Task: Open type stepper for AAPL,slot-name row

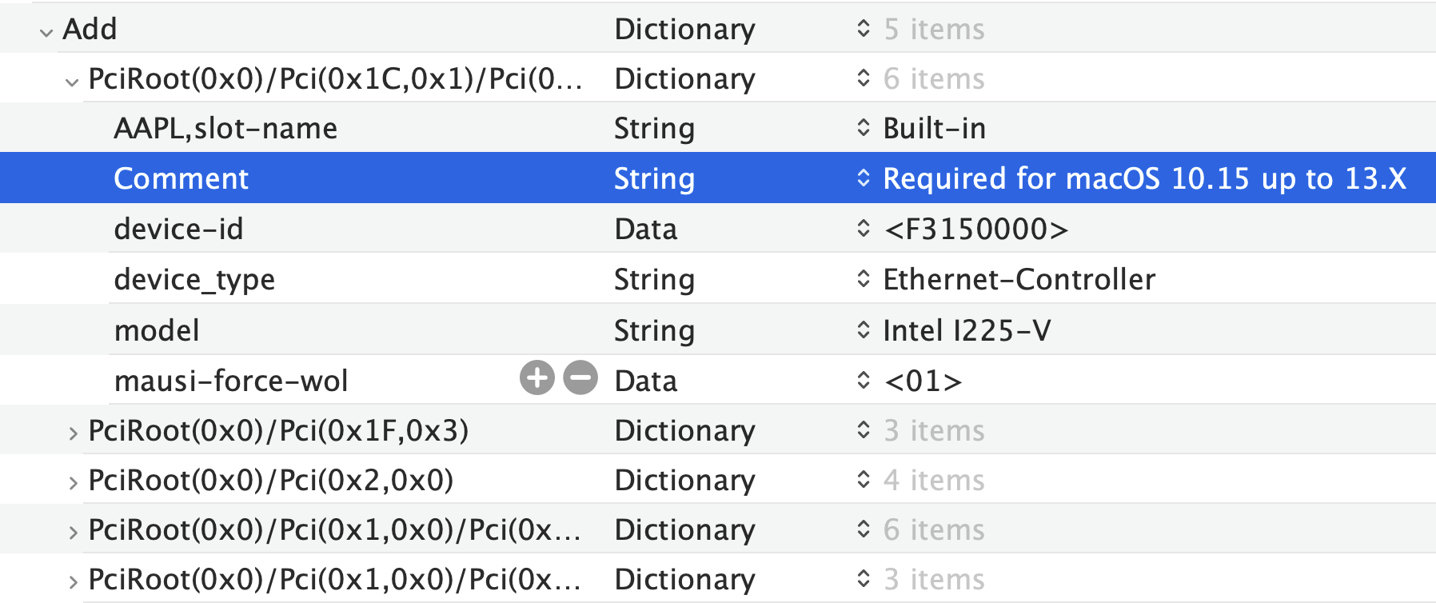Action: [x=863, y=128]
